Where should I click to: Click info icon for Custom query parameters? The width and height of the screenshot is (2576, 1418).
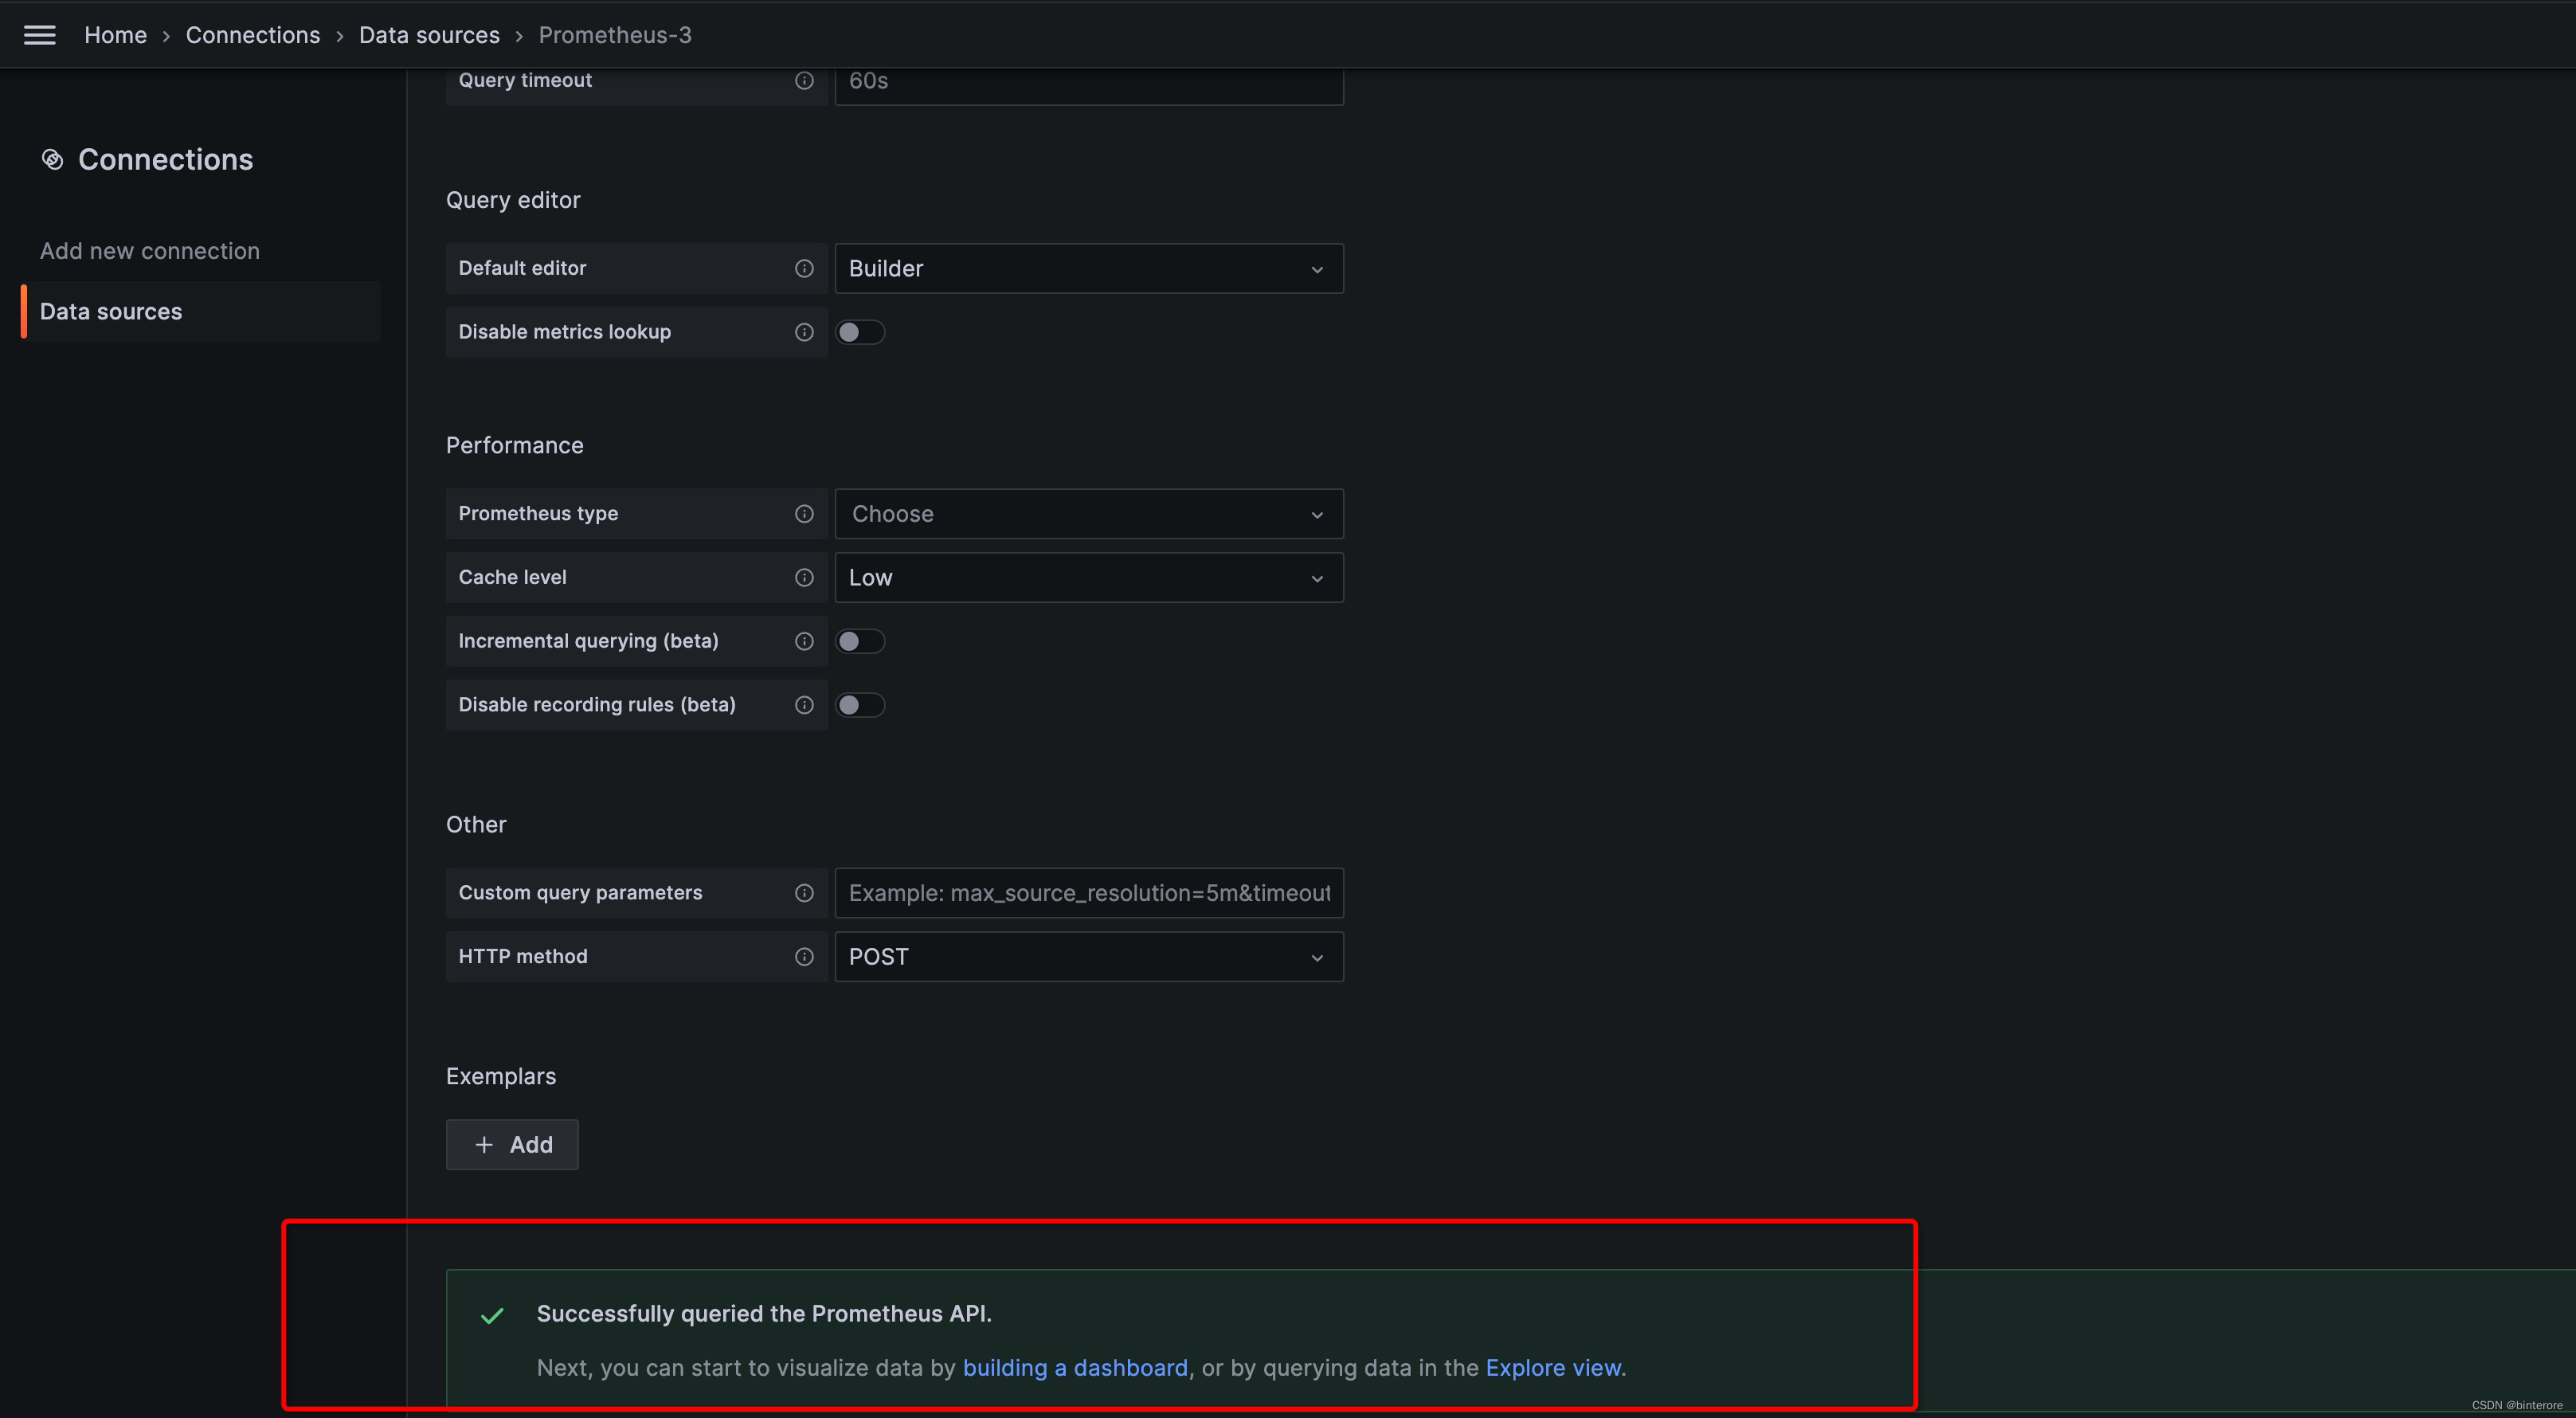(804, 893)
